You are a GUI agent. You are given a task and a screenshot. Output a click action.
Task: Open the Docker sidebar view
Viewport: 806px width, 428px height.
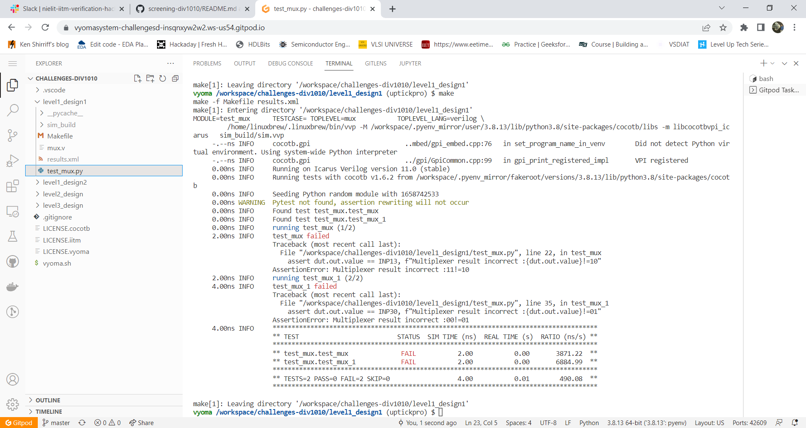coord(13,287)
